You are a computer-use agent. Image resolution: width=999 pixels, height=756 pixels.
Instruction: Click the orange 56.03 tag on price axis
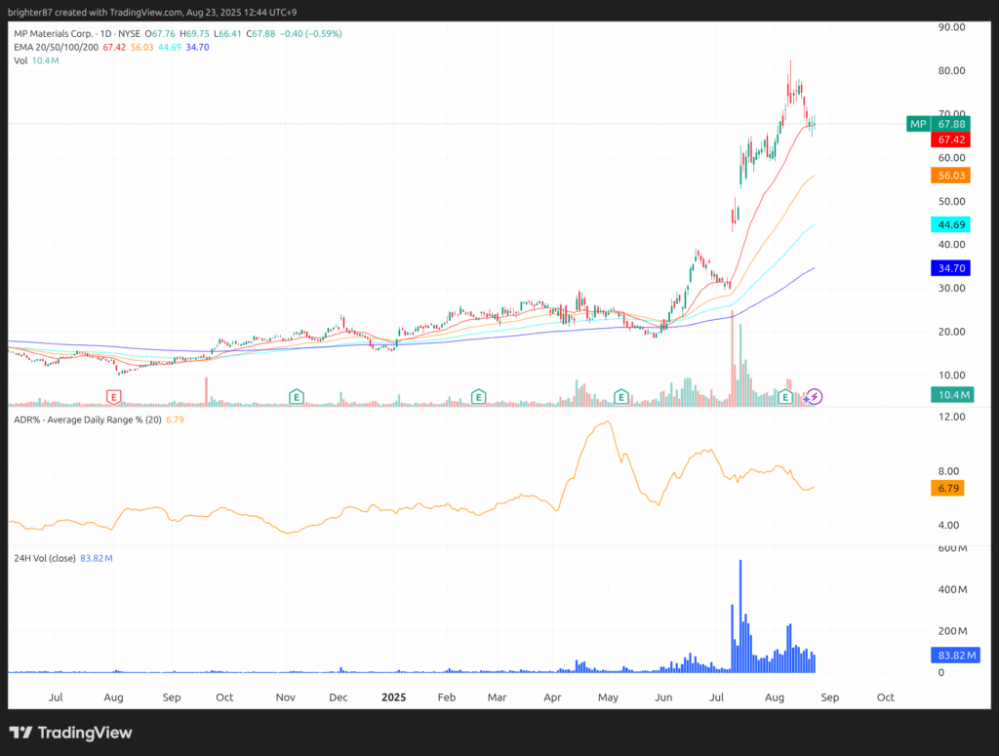coord(951,176)
